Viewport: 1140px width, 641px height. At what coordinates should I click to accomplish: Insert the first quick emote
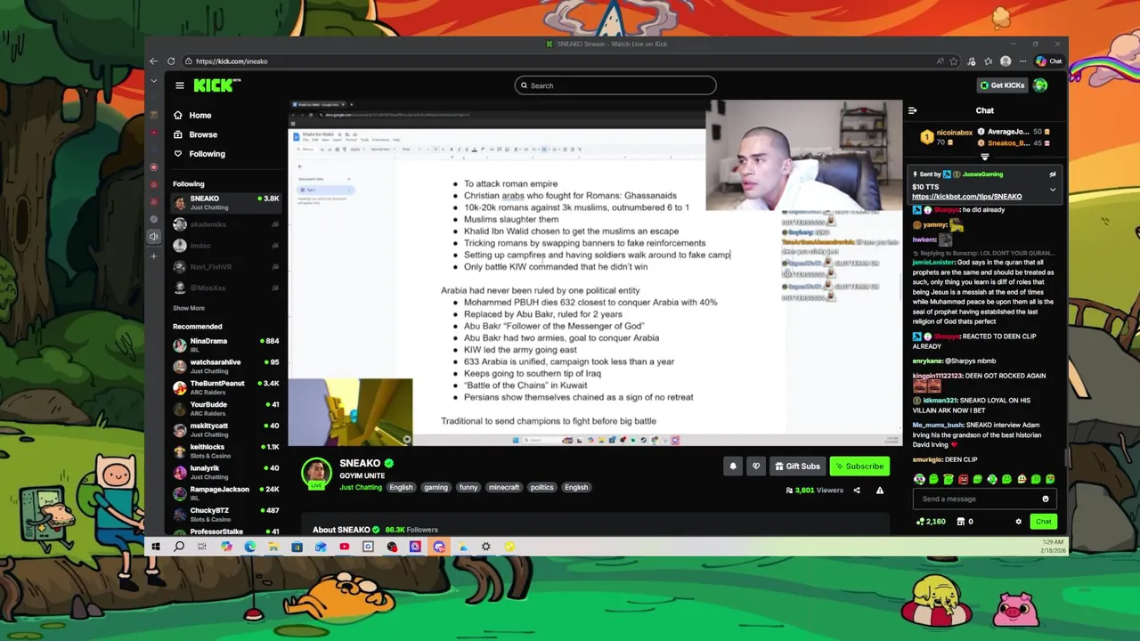[x=919, y=479]
